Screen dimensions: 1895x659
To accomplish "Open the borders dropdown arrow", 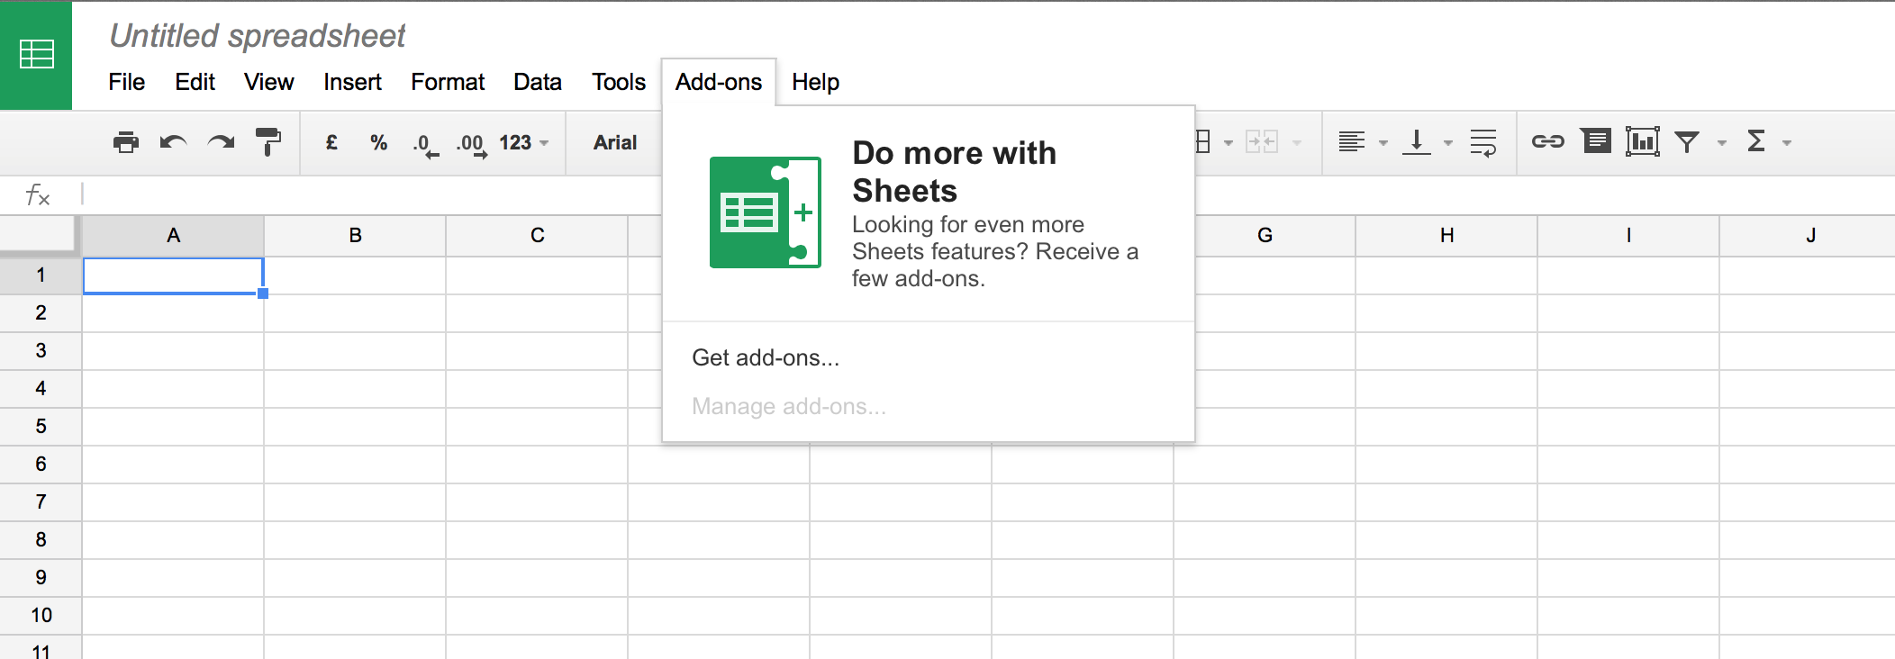I will pos(1228,143).
